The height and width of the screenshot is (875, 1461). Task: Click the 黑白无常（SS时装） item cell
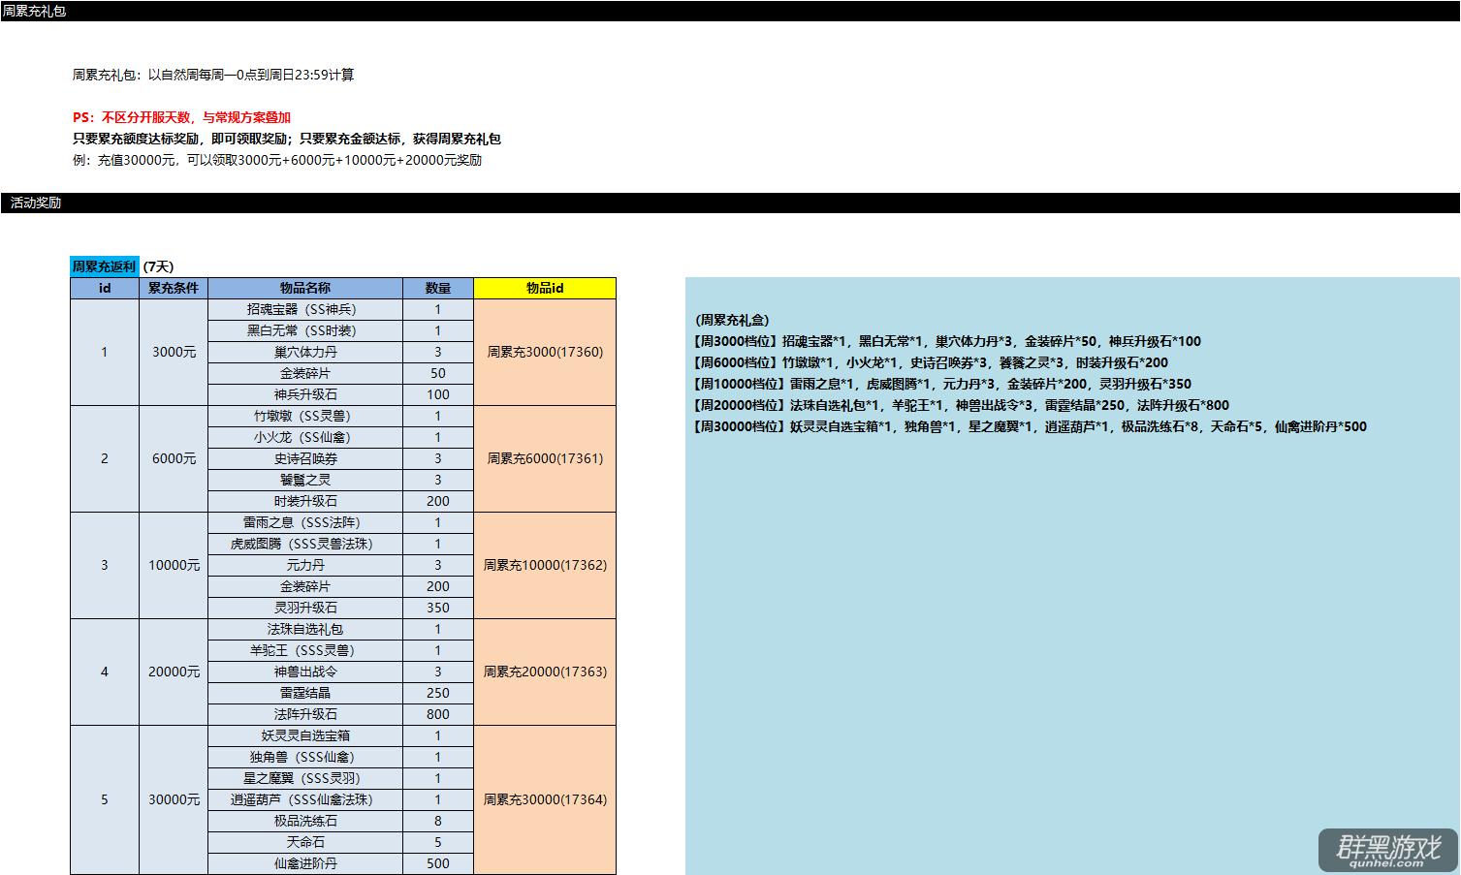tap(305, 330)
